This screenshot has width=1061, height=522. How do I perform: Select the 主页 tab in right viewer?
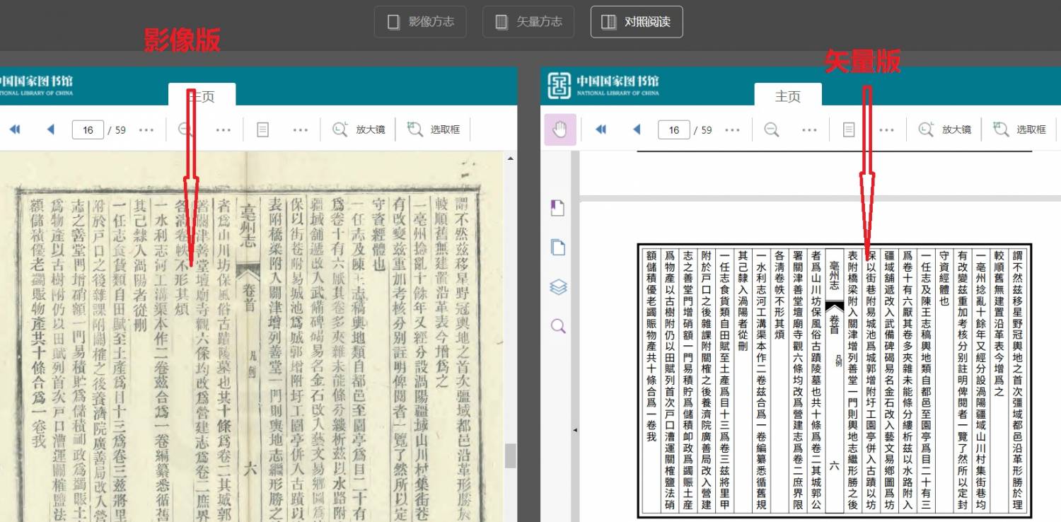[787, 96]
